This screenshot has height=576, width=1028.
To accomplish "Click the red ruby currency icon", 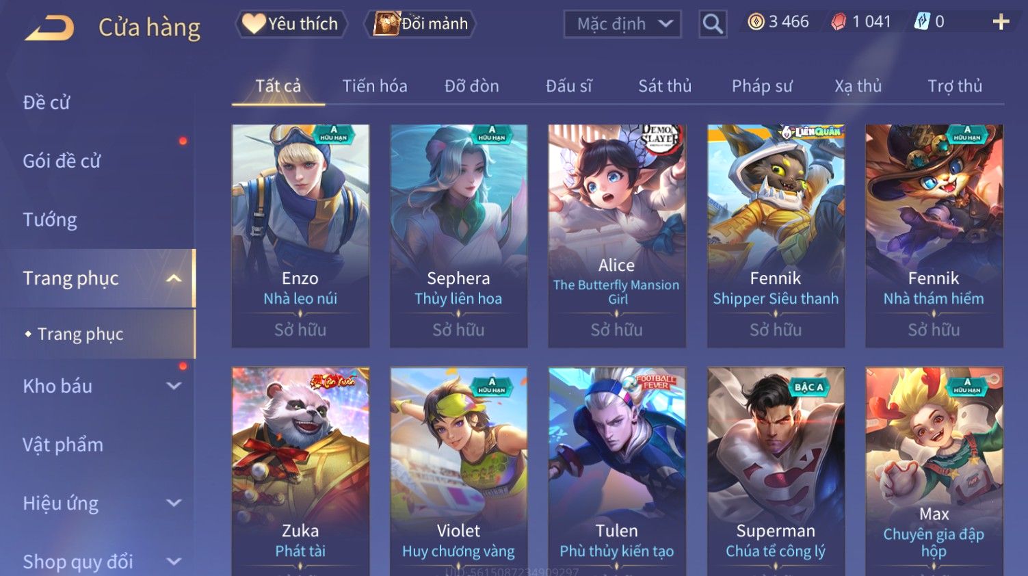I will 839,22.
